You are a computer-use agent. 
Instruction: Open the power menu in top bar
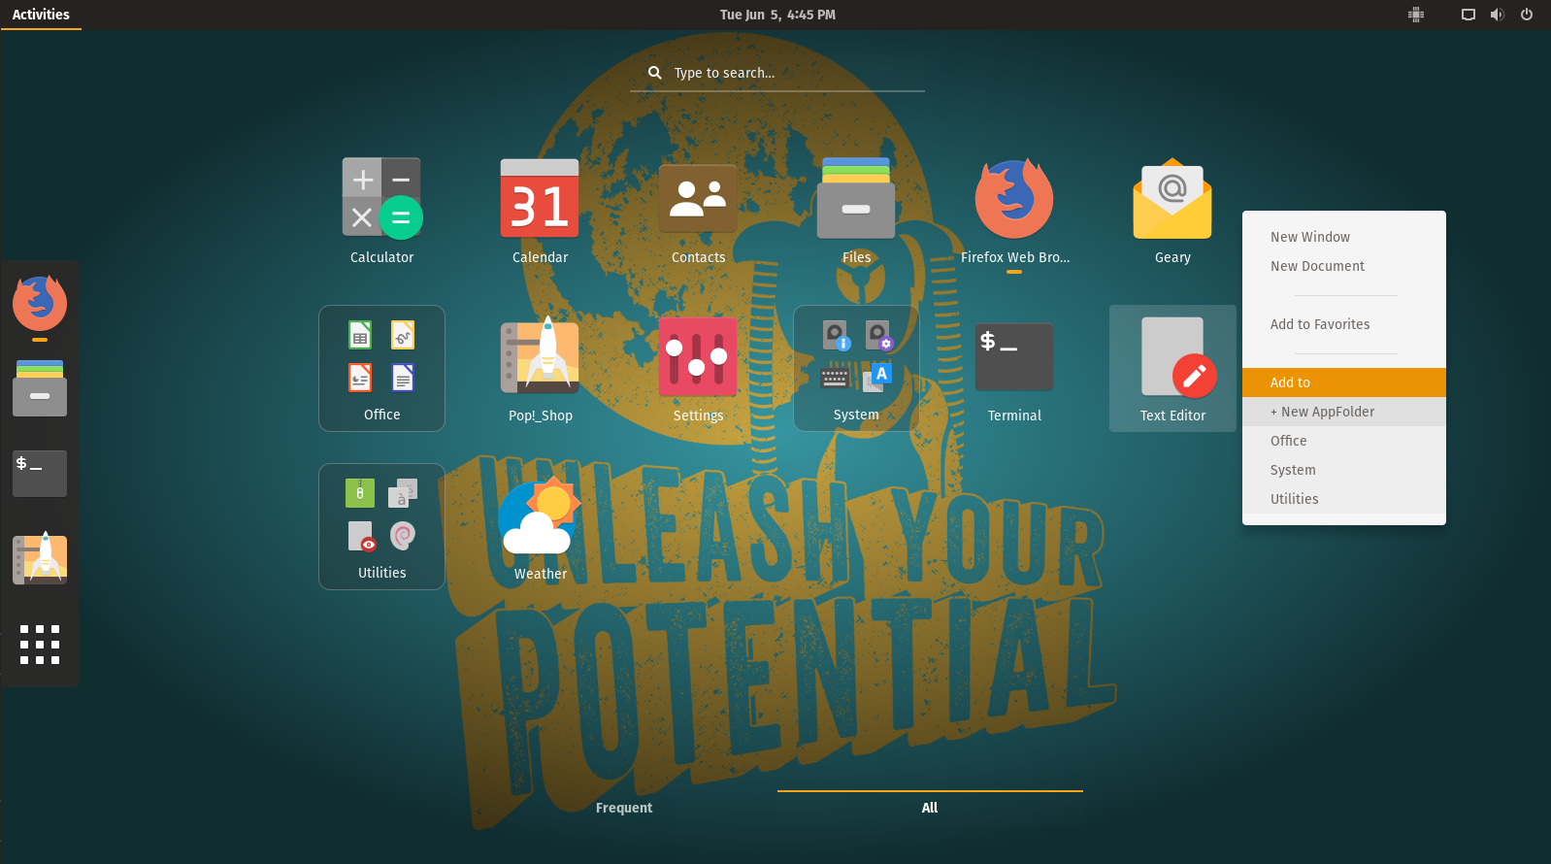pos(1527,15)
